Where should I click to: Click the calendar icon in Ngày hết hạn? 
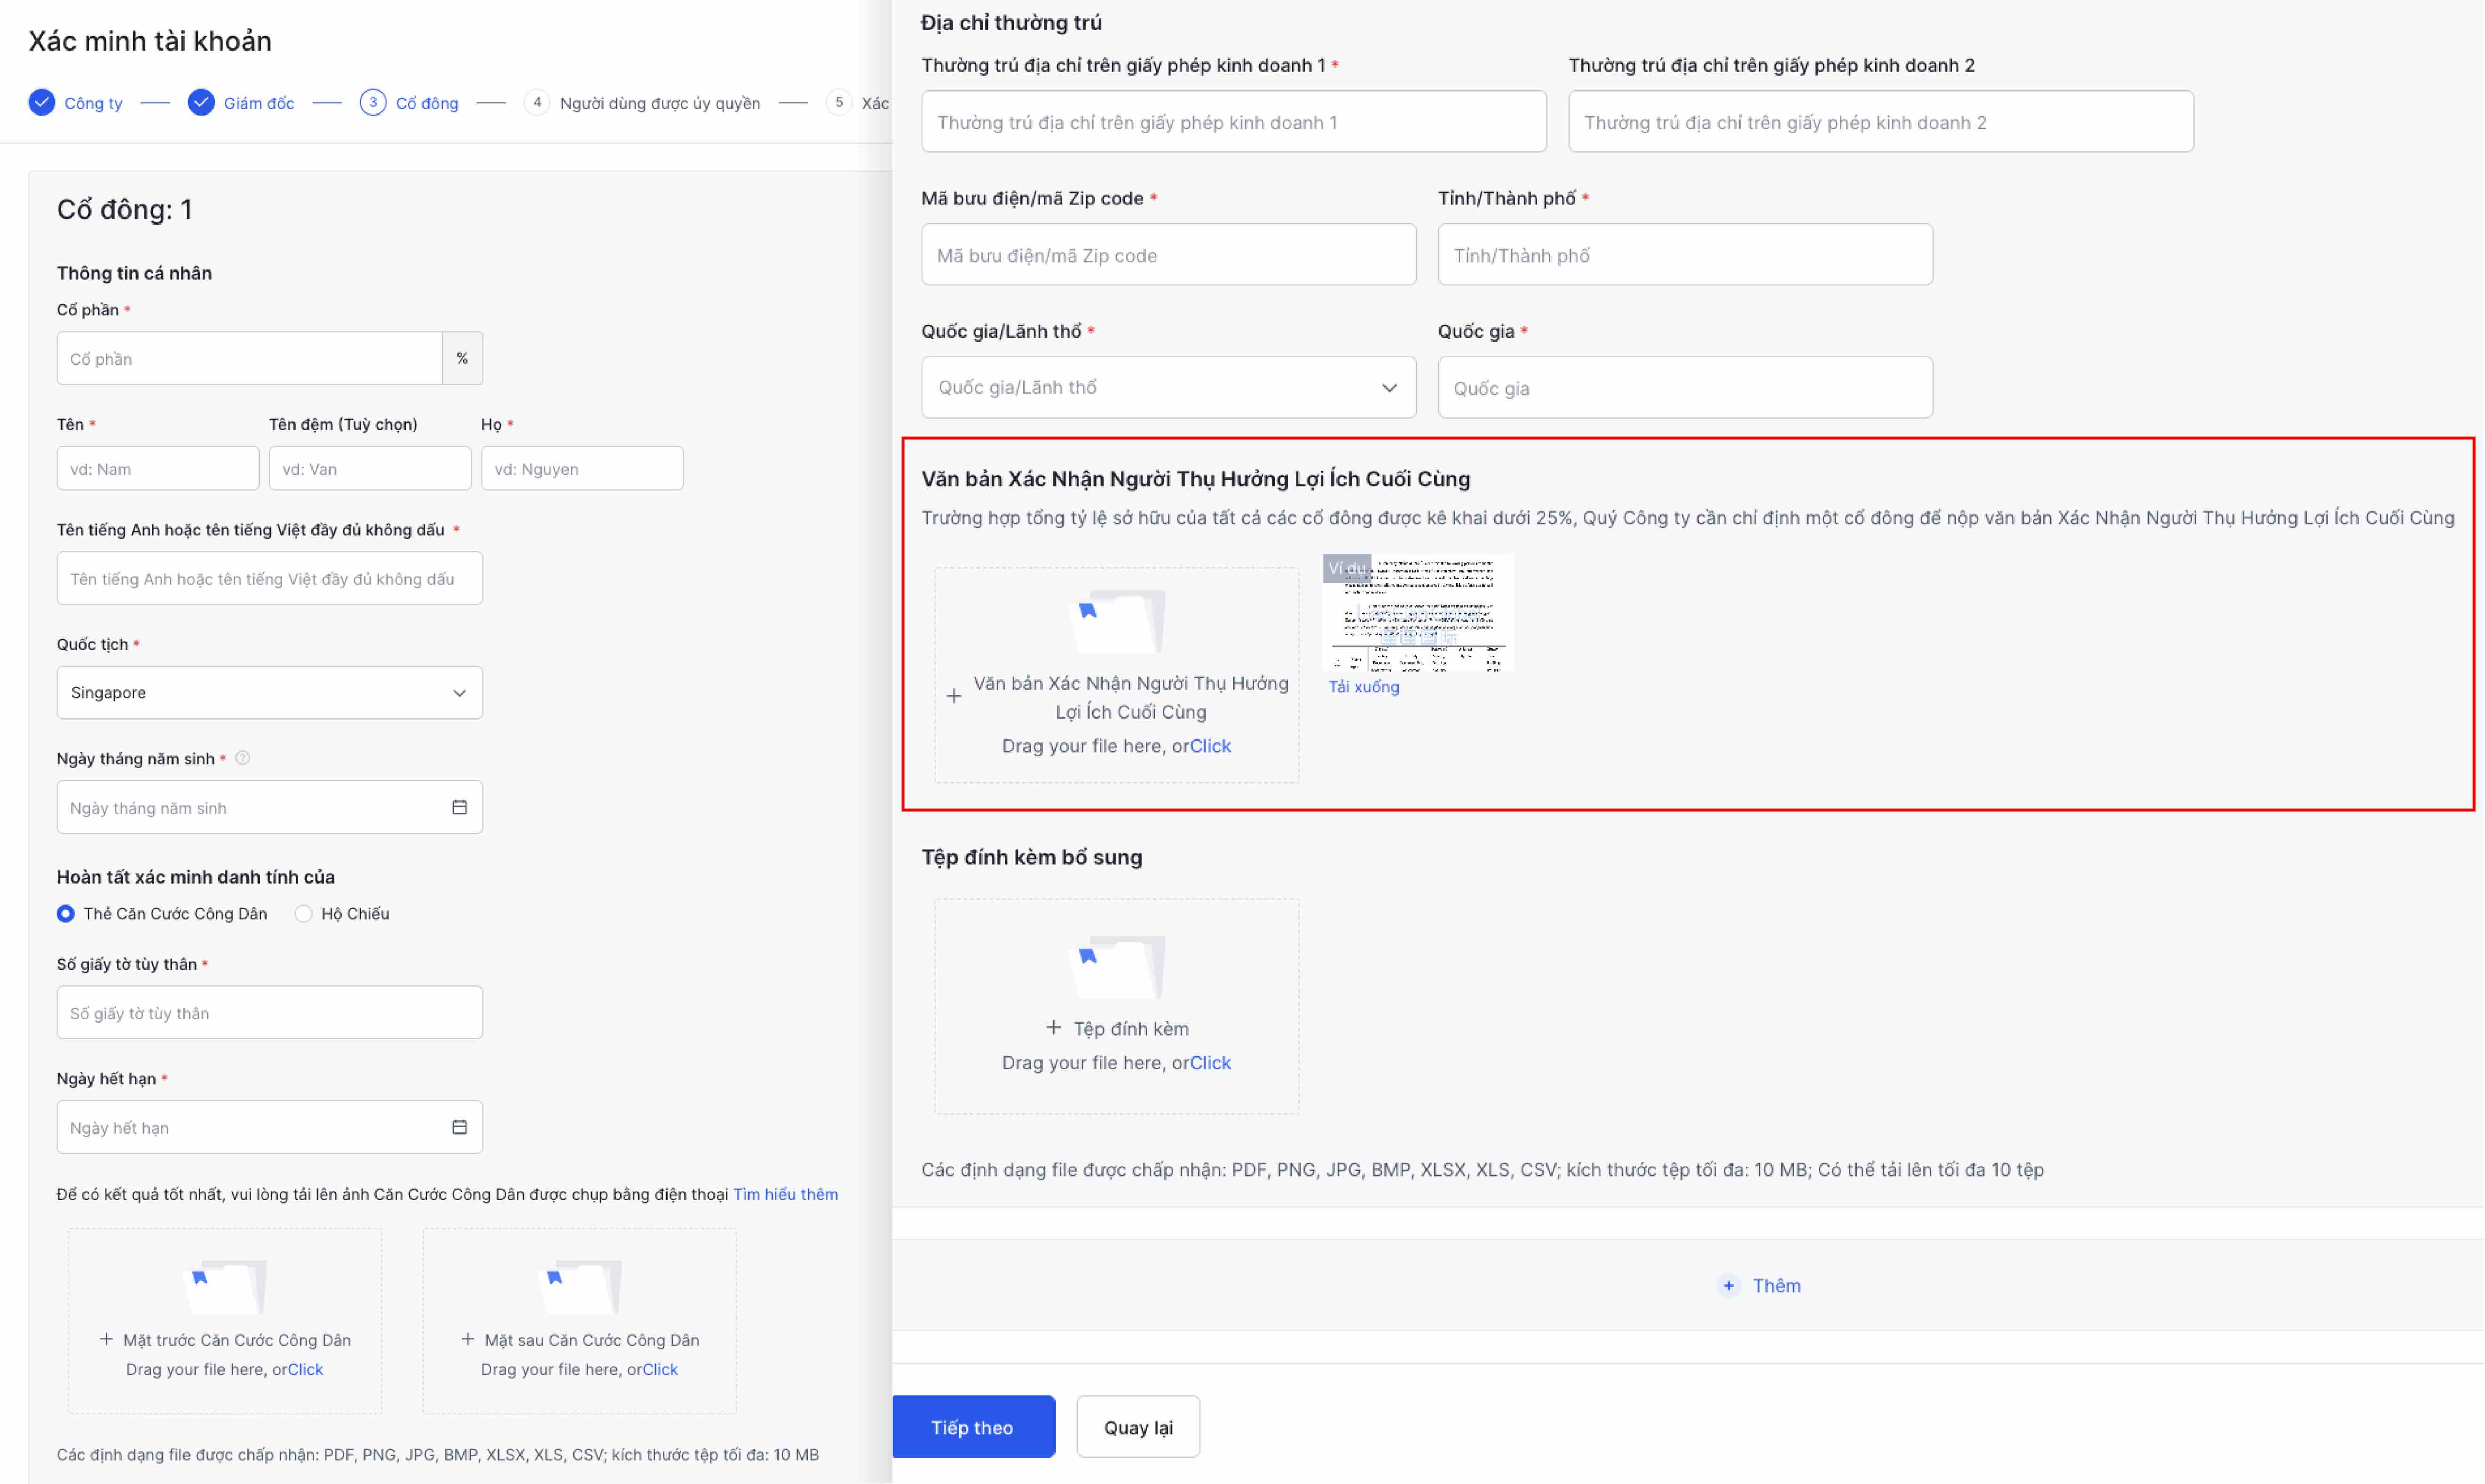[459, 1127]
